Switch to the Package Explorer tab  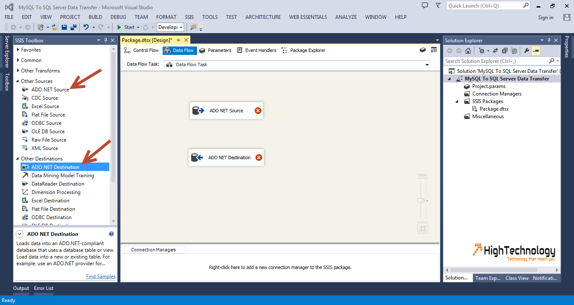point(303,50)
